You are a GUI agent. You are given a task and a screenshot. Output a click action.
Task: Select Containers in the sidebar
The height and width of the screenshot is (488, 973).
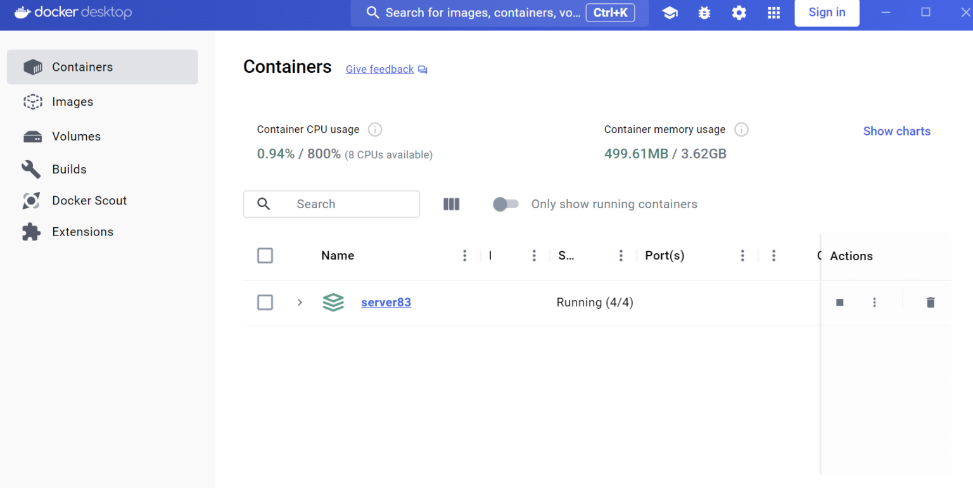pyautogui.click(x=82, y=66)
